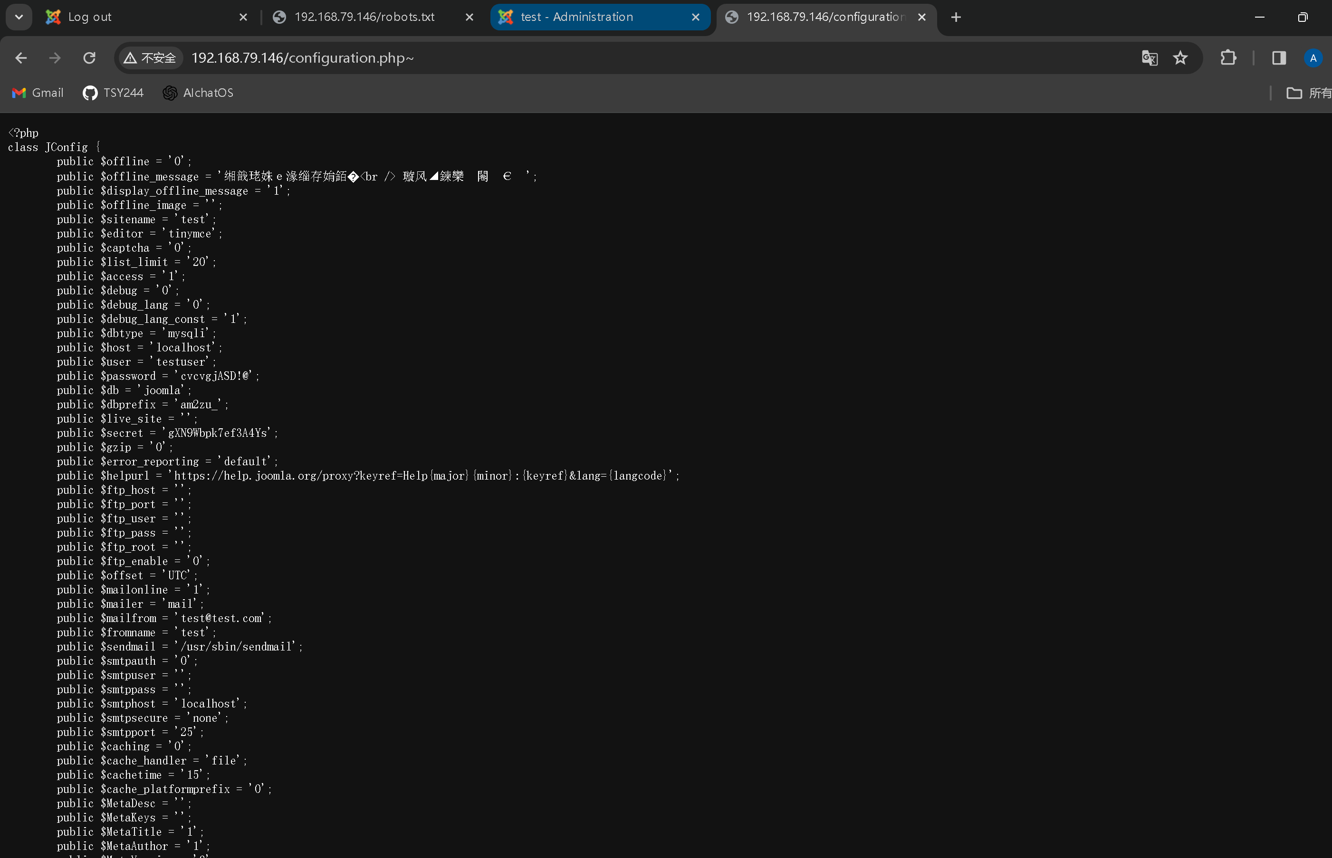Viewport: 1332px width, 858px height.
Task: Click the $cachetime = '15' line
Action: click(133, 775)
